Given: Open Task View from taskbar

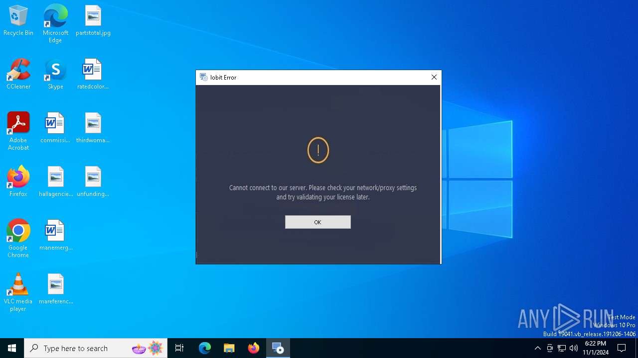Looking at the screenshot, I should pos(179,348).
